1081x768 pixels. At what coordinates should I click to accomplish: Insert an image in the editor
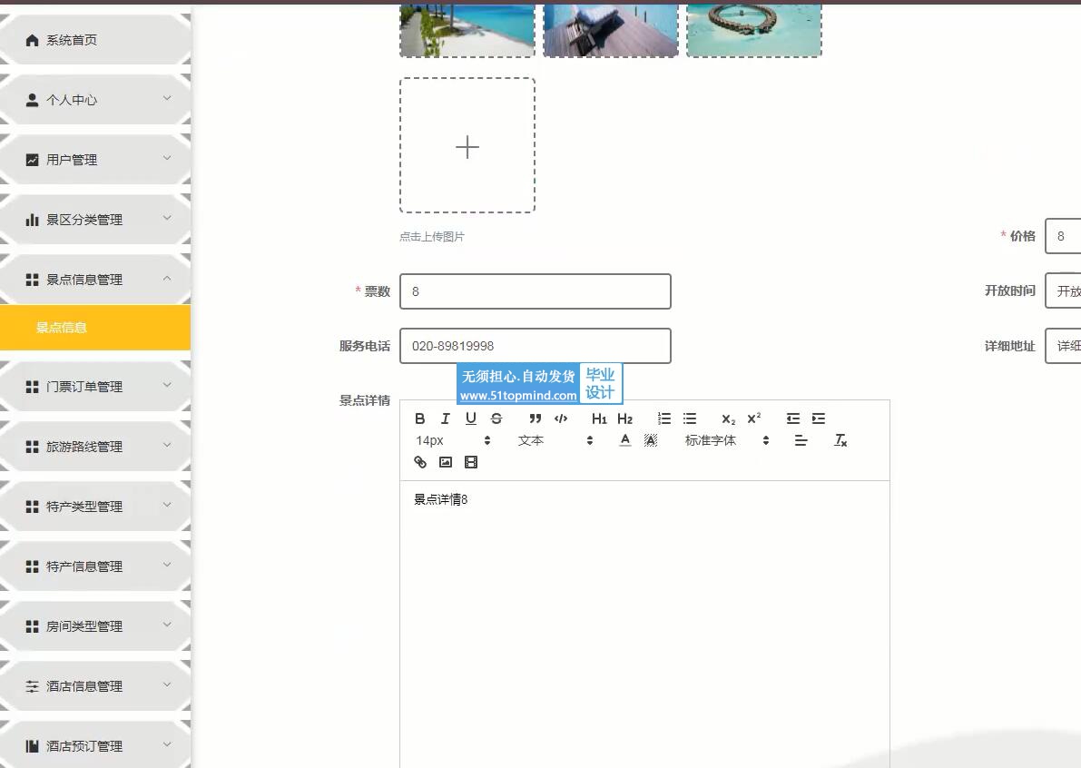446,462
